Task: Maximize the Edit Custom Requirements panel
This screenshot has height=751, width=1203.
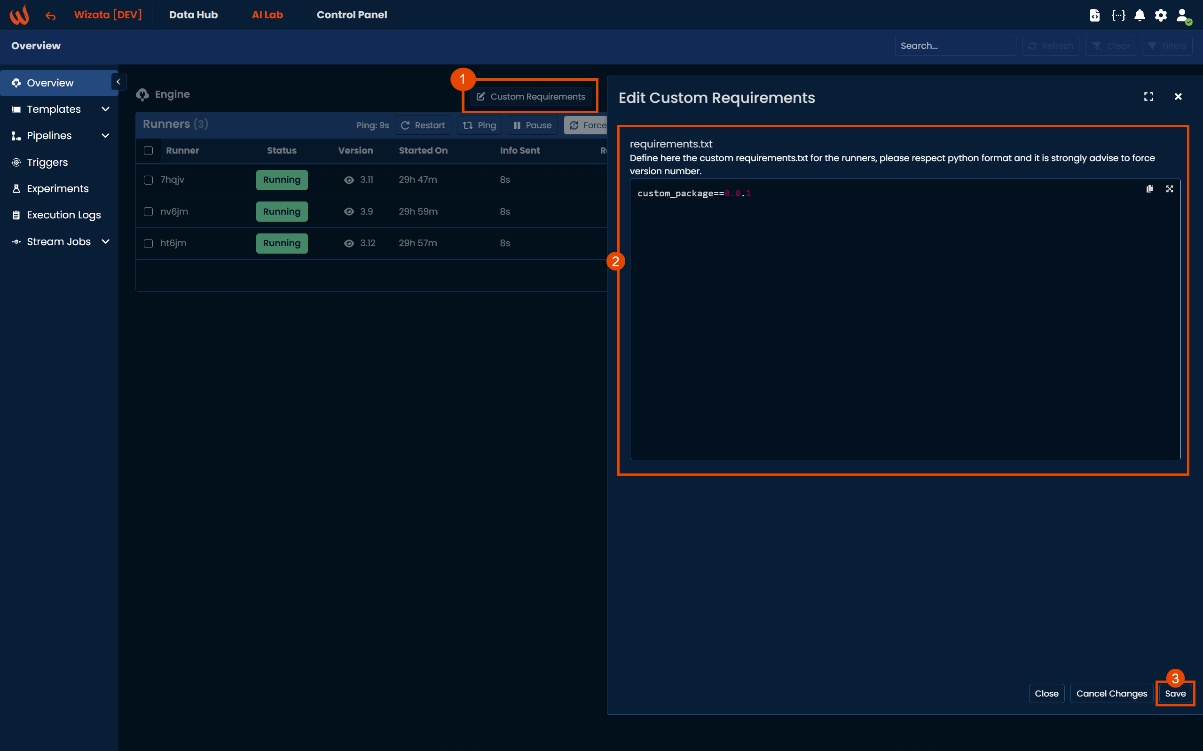Action: 1148,97
